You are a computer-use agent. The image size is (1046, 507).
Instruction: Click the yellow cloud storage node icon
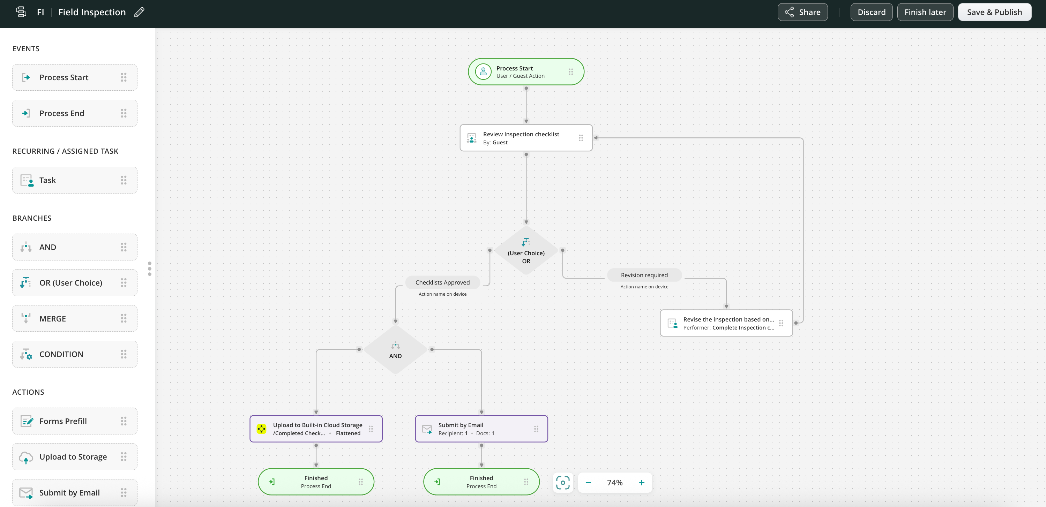pos(262,429)
